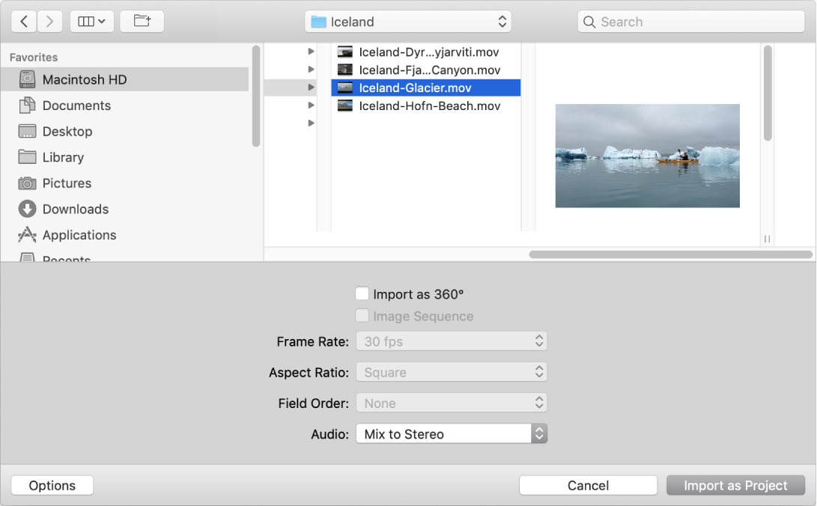Screen dimensions: 817x506
Task: Select Iceland-Fja…Canyon.mov file
Action: pos(429,70)
